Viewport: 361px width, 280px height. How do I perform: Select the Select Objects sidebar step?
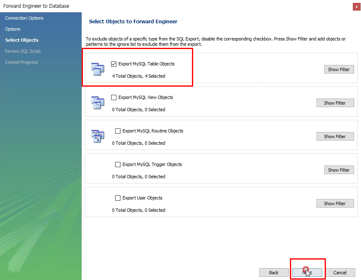coord(22,40)
